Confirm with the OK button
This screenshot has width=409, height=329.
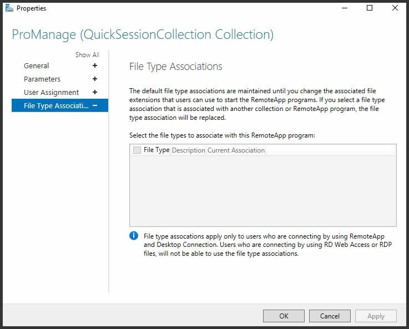(284, 316)
